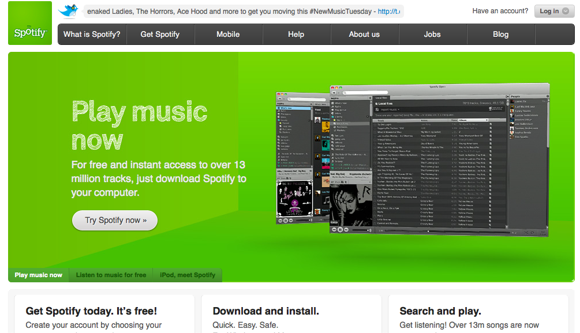Switch to iPod, meet Spotify tab

[x=188, y=275]
